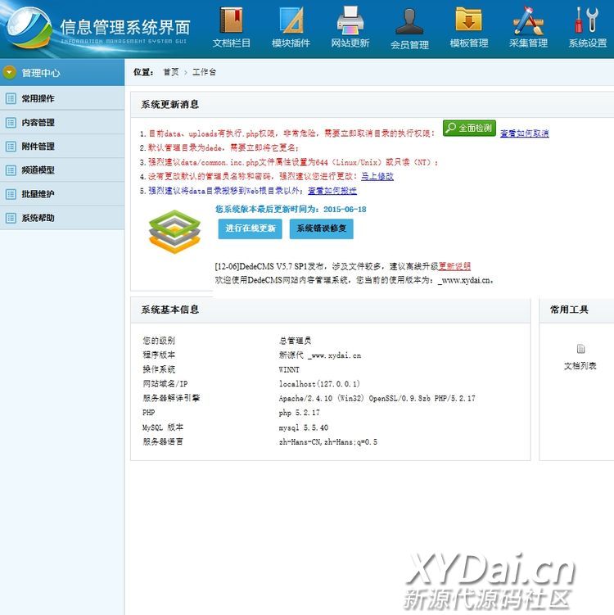Click the list icon beside 批量维护
This screenshot has width=614, height=615.
tap(11, 194)
